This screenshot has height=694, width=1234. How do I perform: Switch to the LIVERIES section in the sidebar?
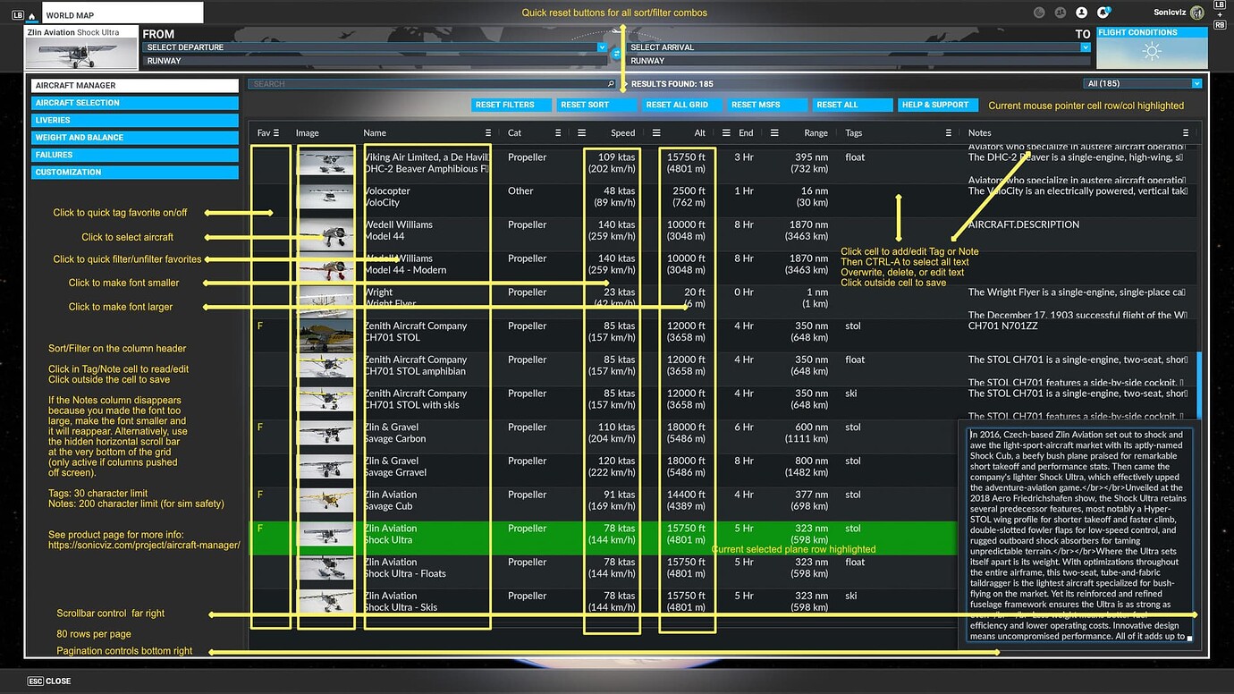pos(134,120)
